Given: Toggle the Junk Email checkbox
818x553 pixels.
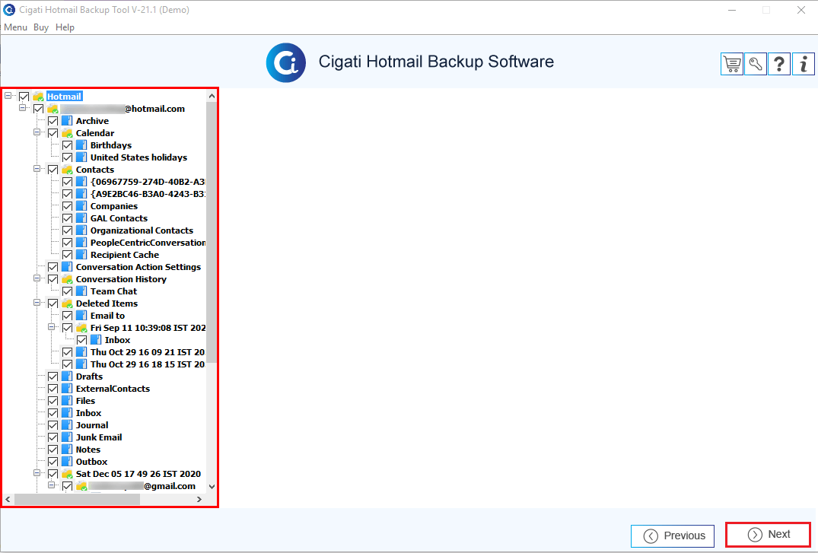Looking at the screenshot, I should point(53,437).
